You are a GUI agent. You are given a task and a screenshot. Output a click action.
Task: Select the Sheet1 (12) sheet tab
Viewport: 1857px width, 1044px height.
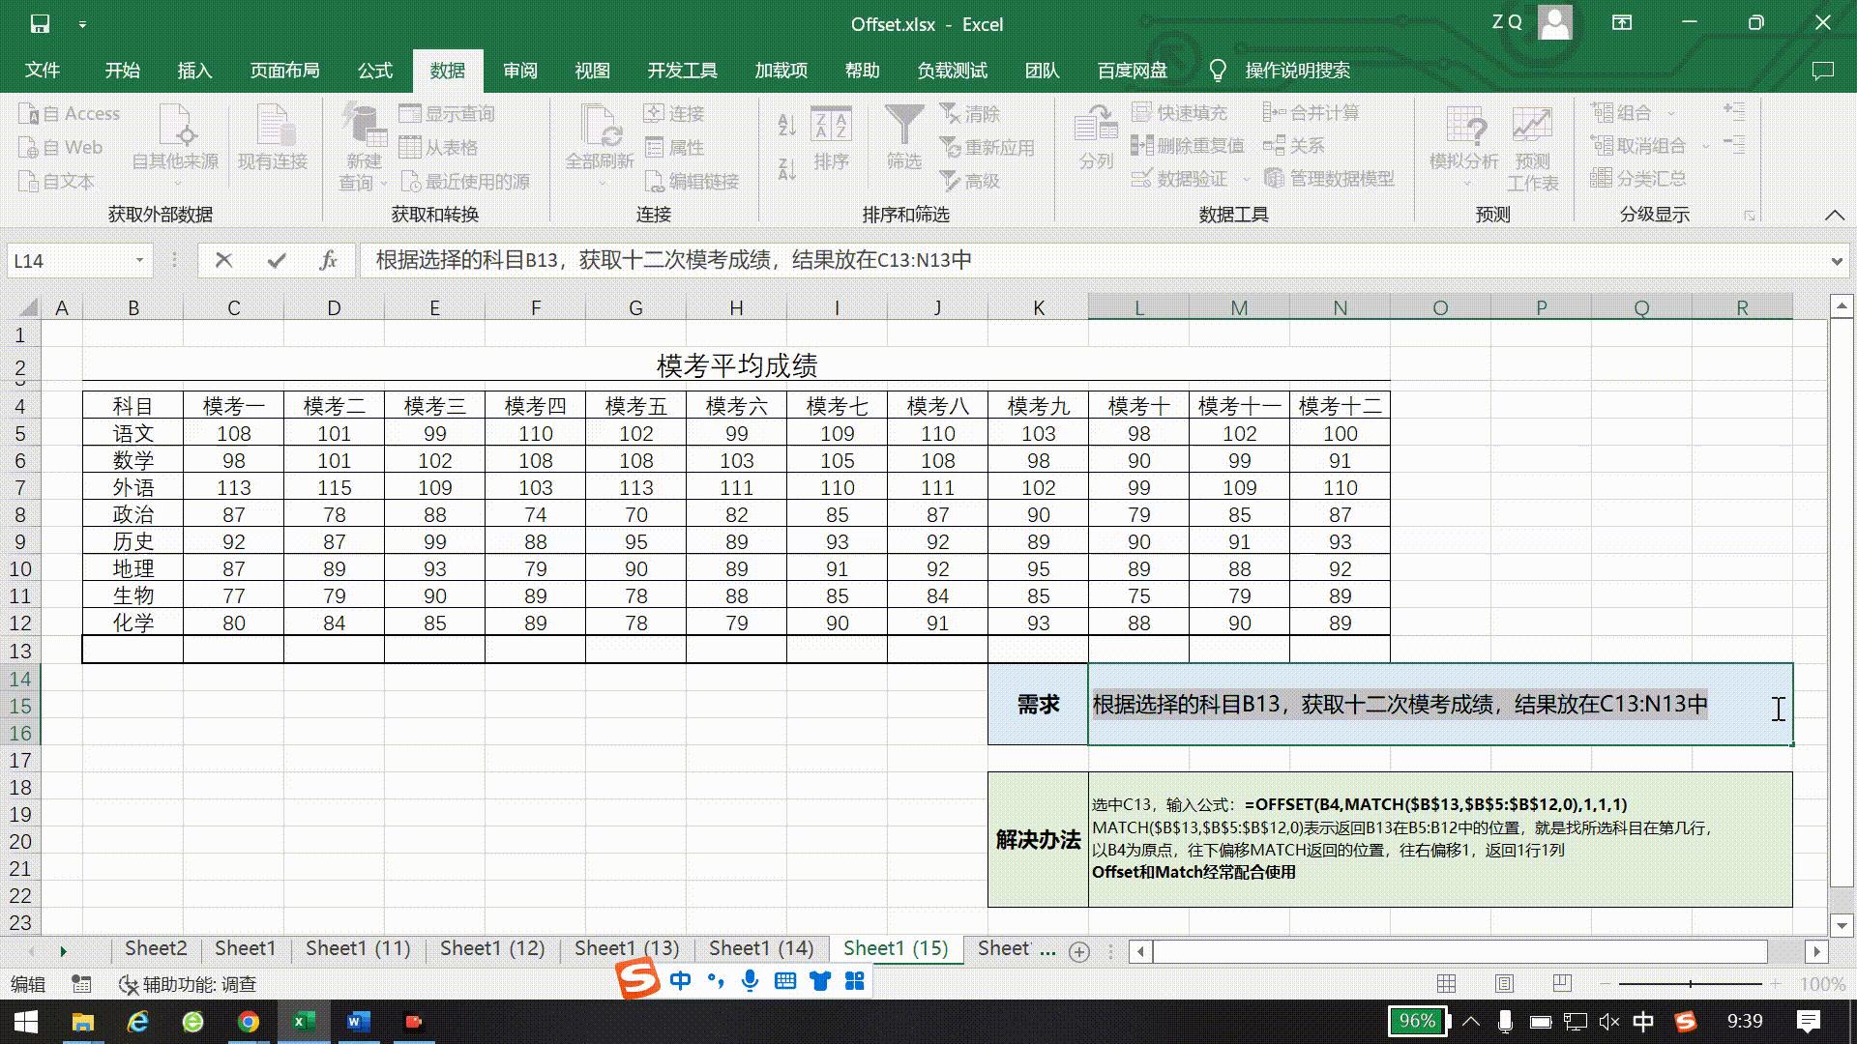[x=491, y=948]
